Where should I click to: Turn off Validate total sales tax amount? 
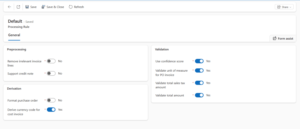[x=199, y=83]
